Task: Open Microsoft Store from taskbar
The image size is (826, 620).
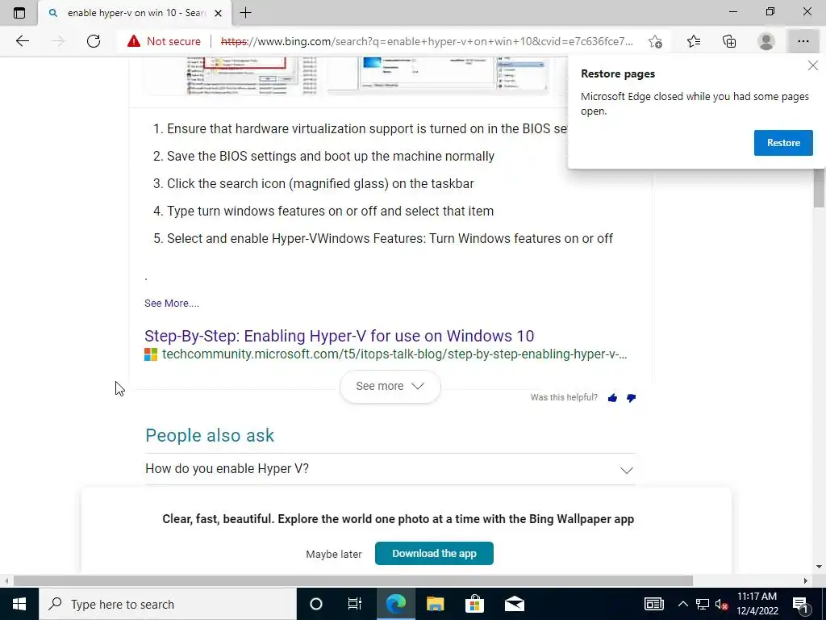Action: coord(474,604)
